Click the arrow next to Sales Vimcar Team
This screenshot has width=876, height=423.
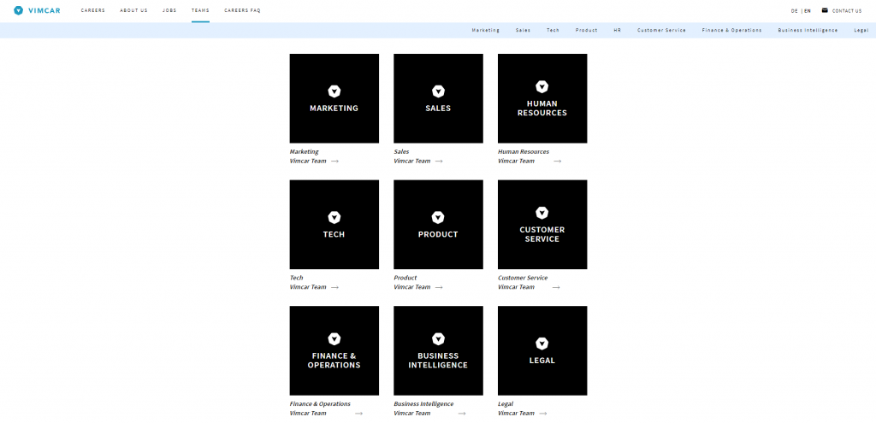(x=439, y=162)
